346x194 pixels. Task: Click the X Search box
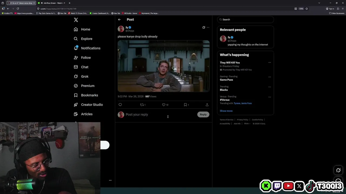click(245, 19)
